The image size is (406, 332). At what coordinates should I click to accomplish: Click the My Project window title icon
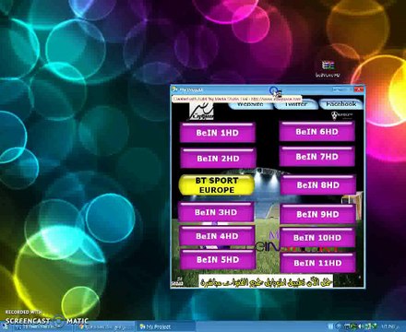175,89
